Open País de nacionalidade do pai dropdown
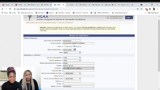Image resolution: width=160 pixels, height=90 pixels. click(72, 79)
